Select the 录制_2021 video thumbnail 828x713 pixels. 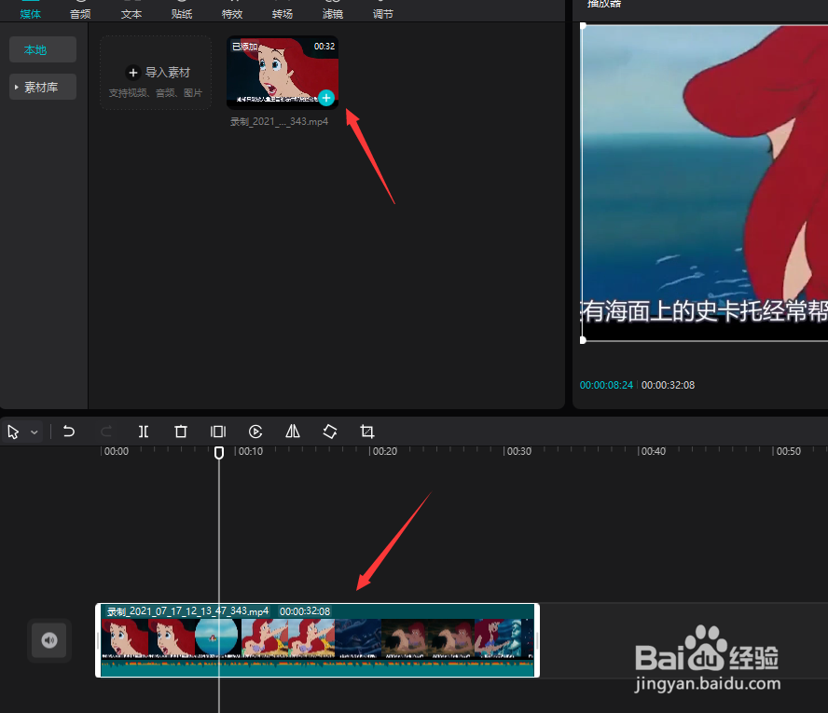point(283,73)
